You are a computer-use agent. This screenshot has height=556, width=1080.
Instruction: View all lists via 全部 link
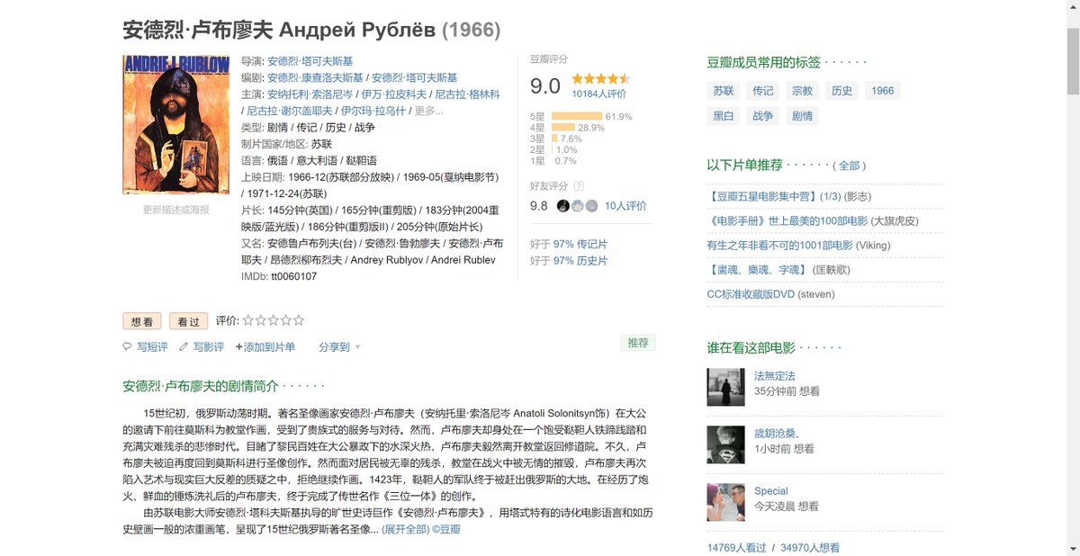[850, 166]
